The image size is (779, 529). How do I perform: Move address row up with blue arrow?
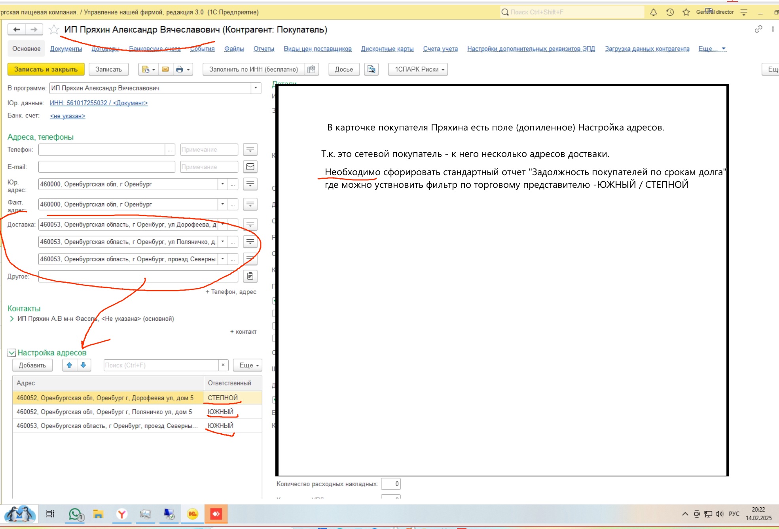coord(69,365)
